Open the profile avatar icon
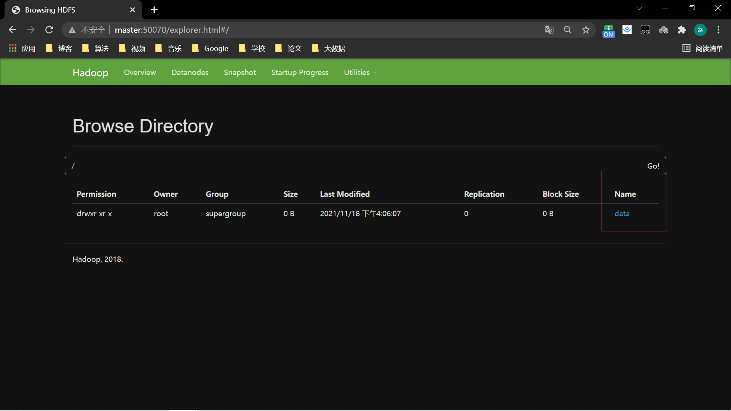Image resolution: width=731 pixels, height=411 pixels. 700,30
